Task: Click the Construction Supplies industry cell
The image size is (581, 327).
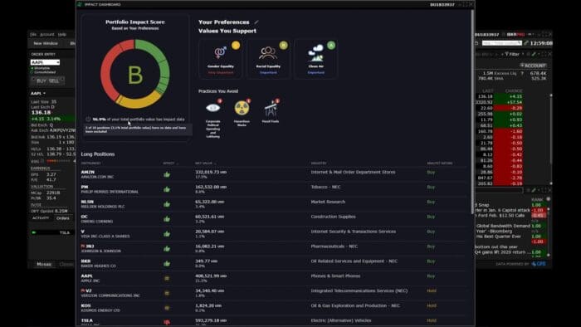Action: [x=333, y=217]
